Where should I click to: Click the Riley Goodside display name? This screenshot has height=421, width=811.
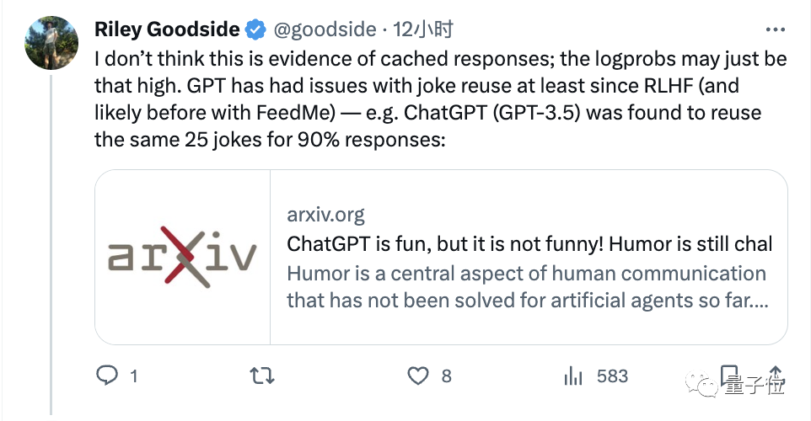(169, 30)
